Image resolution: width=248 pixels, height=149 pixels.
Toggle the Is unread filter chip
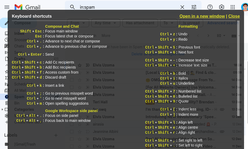pyautogui.click(x=191, y=23)
